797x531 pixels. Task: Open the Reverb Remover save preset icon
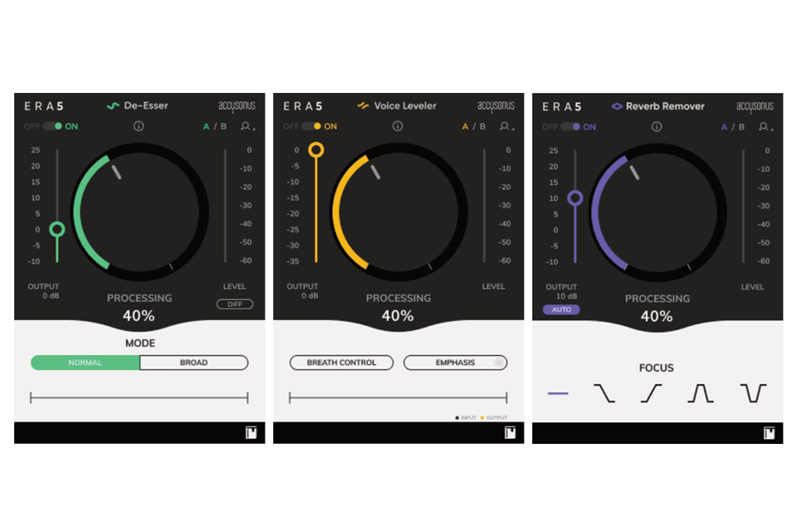click(770, 432)
